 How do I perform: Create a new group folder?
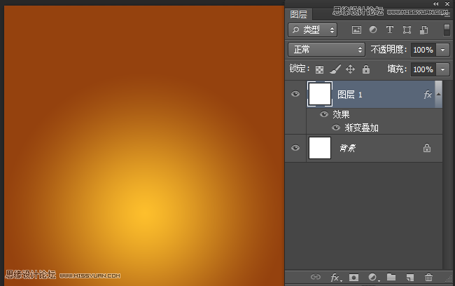click(x=391, y=277)
